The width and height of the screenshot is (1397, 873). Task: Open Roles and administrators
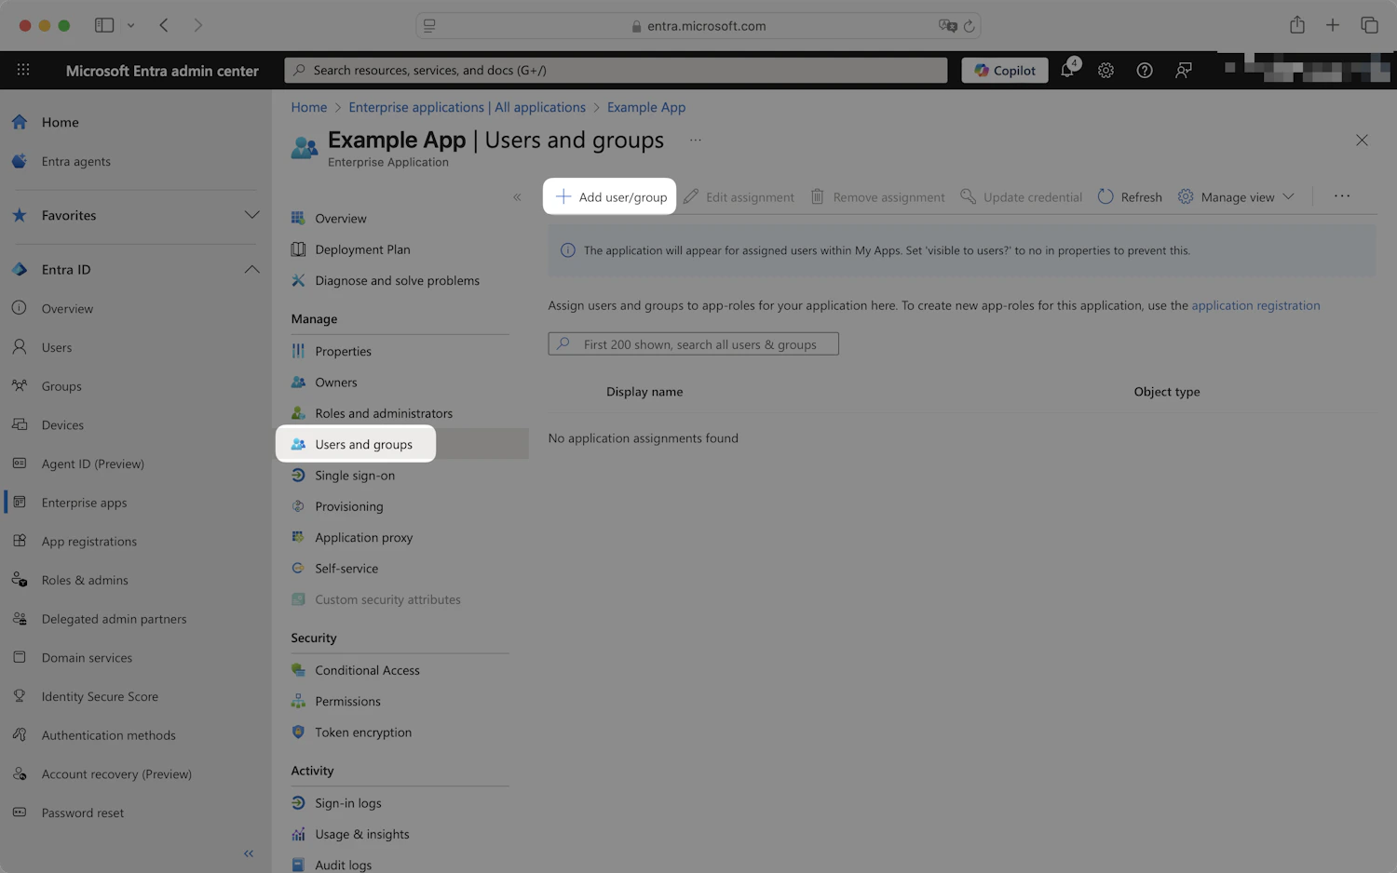click(x=384, y=413)
